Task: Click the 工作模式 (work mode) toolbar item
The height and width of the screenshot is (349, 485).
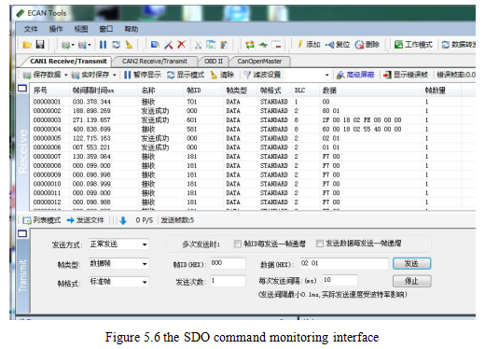Action: [413, 45]
